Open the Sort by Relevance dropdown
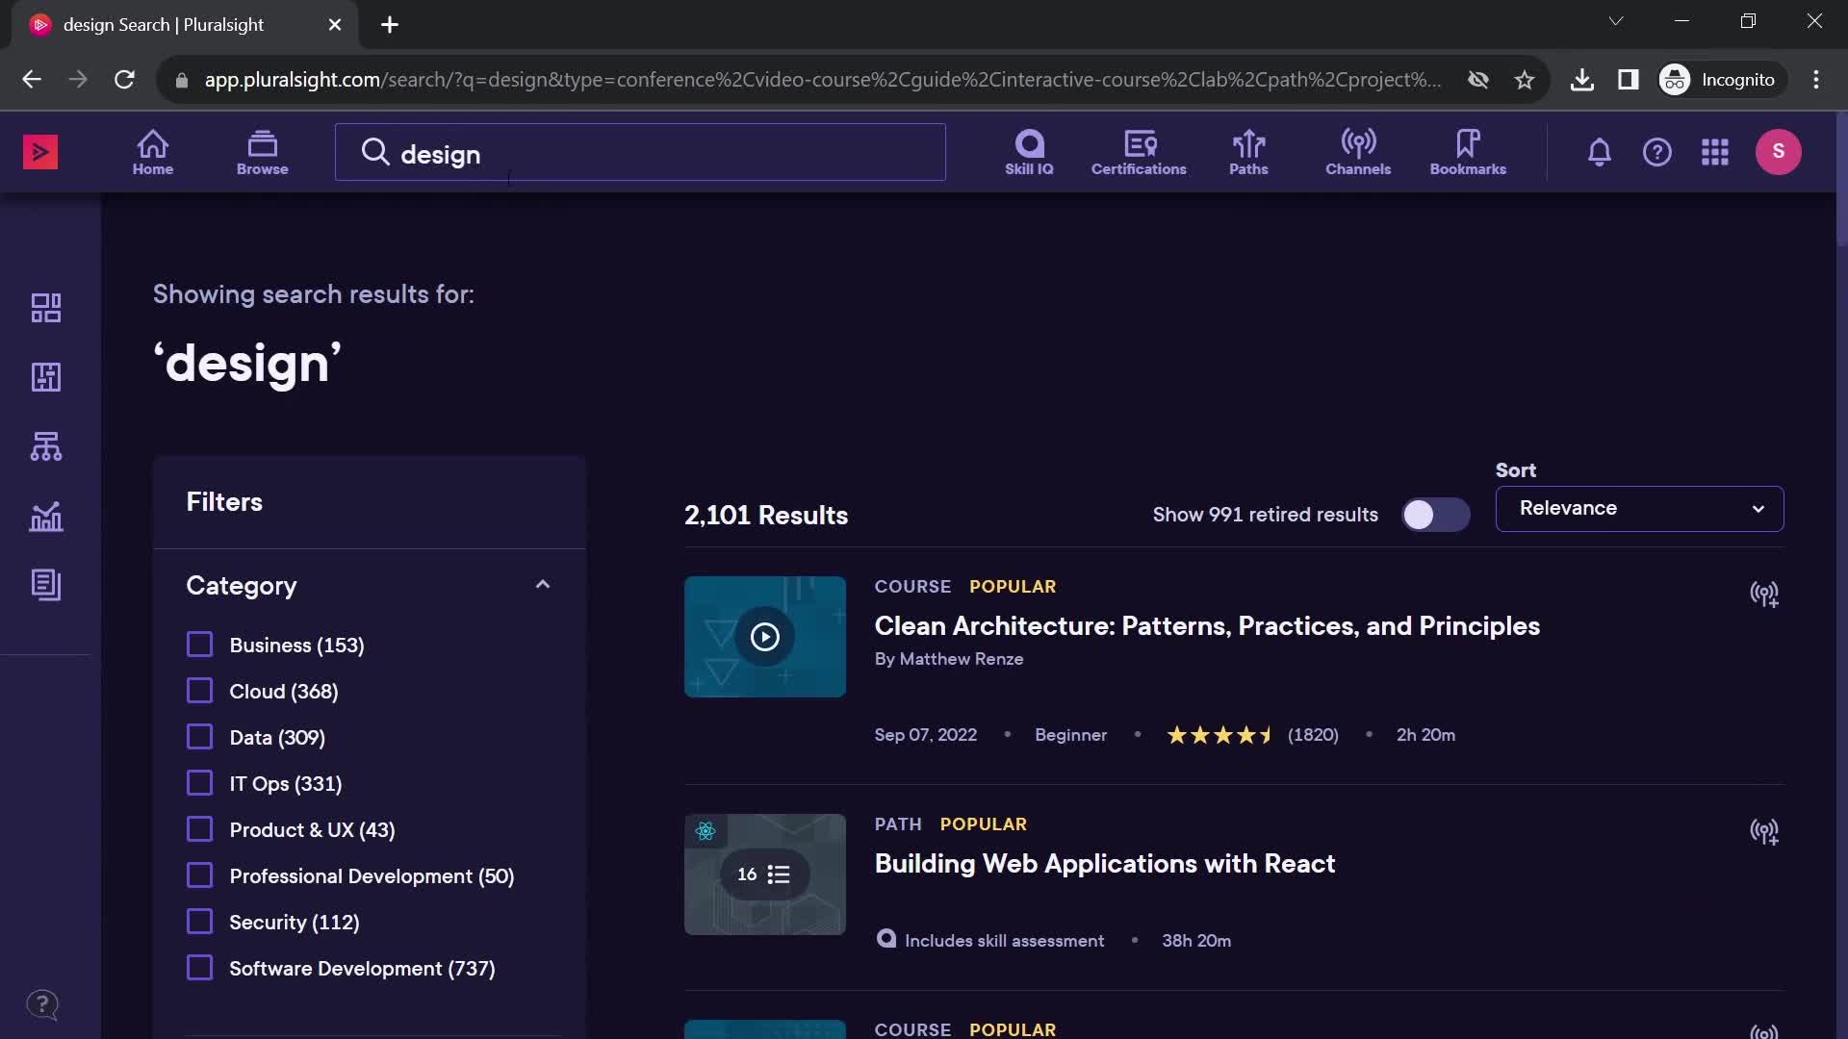 click(1638, 507)
